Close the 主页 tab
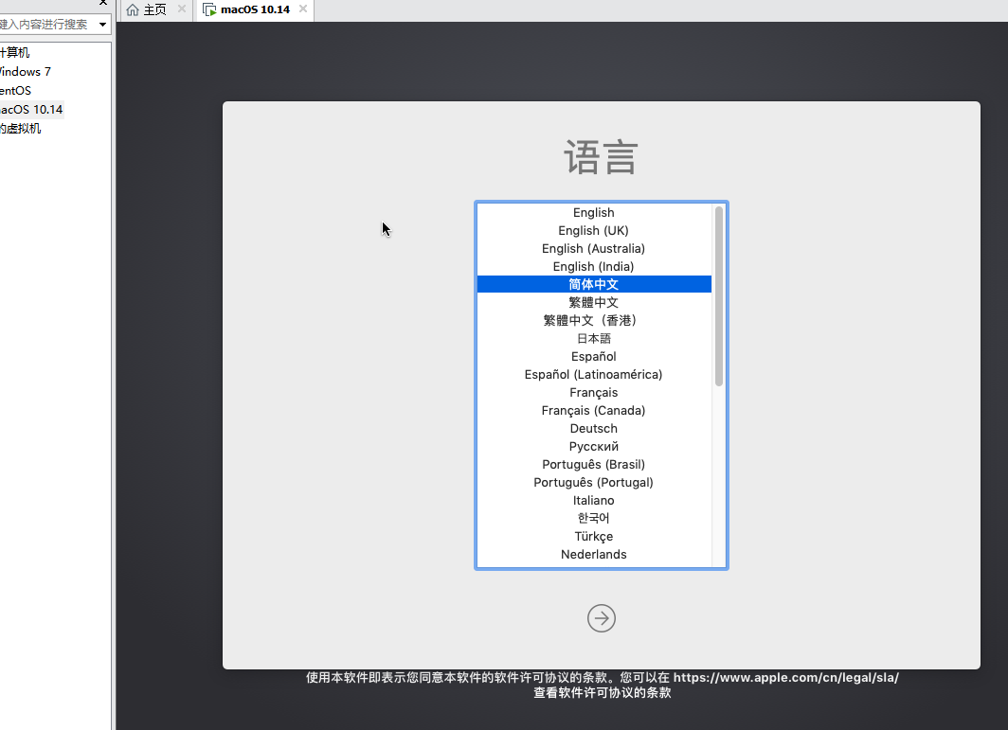This screenshot has width=1008, height=730. [181, 9]
